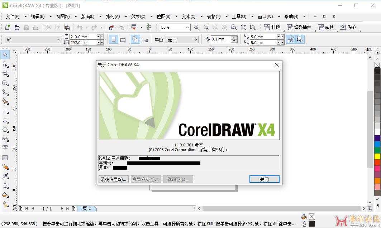
Task: Select the Table tool
Action: [5, 157]
